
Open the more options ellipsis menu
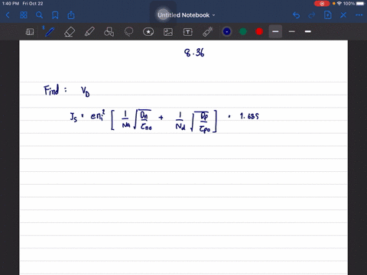(x=359, y=15)
